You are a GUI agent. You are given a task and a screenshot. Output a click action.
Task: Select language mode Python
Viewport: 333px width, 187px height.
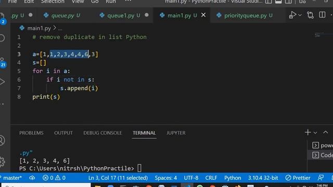[233, 178]
